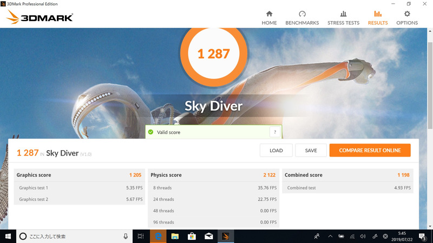Select the Graphics test 1 row

point(80,187)
